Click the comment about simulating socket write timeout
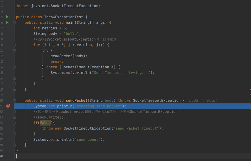The height and width of the screenshot is (161, 251). pyautogui.click(x=105, y=112)
